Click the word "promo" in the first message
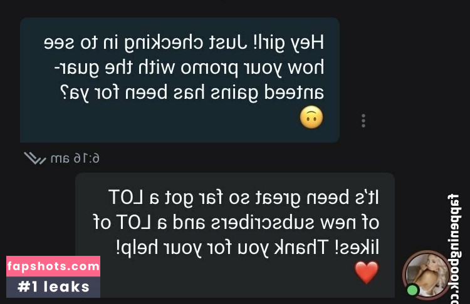The height and width of the screenshot is (304, 470). pos(209,68)
